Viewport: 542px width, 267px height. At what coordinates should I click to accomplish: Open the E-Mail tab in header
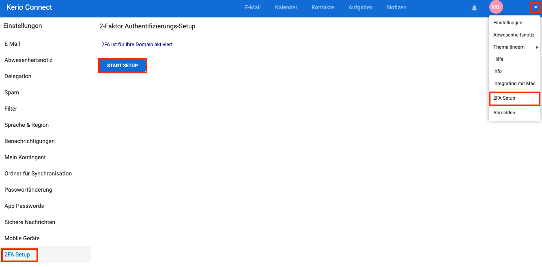(x=253, y=7)
